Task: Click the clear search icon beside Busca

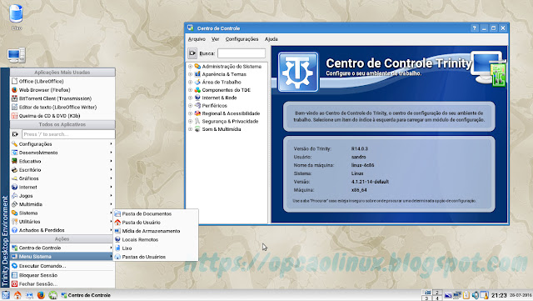Action: (192, 53)
